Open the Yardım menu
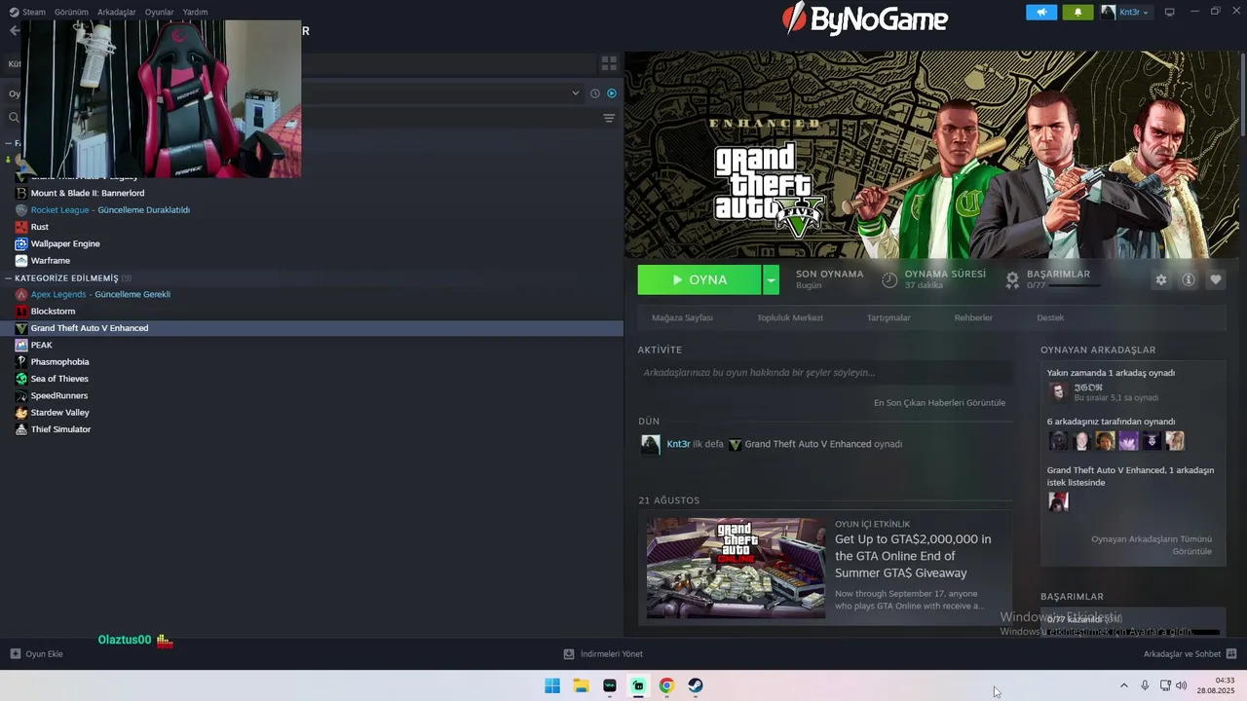This screenshot has width=1247, height=701. tap(195, 13)
